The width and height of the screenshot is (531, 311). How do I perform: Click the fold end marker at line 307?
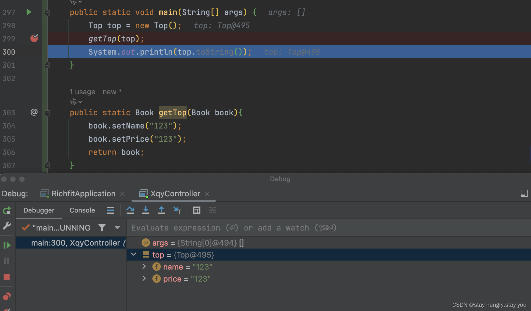pyautogui.click(x=47, y=165)
